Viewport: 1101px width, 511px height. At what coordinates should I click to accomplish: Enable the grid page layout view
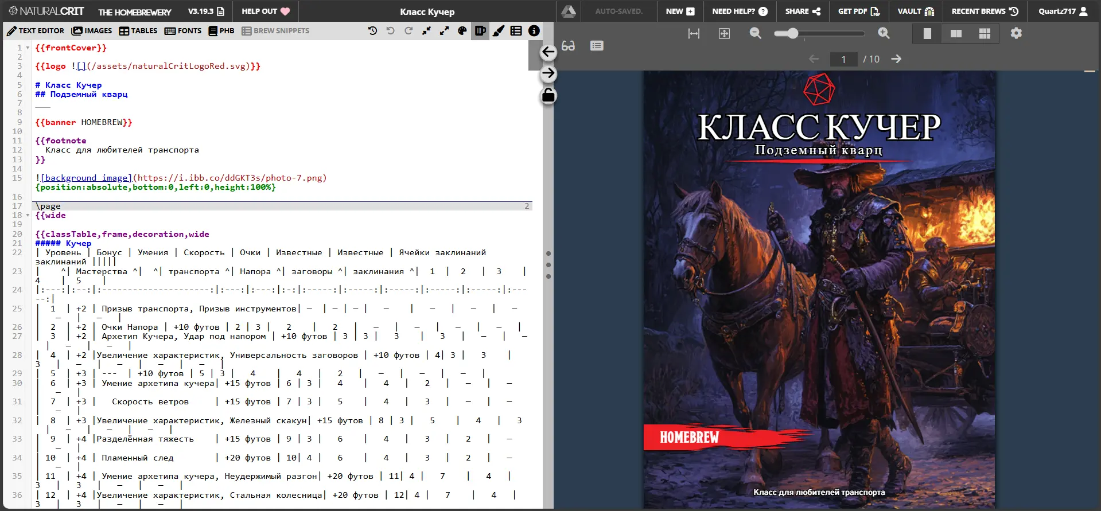(x=985, y=34)
